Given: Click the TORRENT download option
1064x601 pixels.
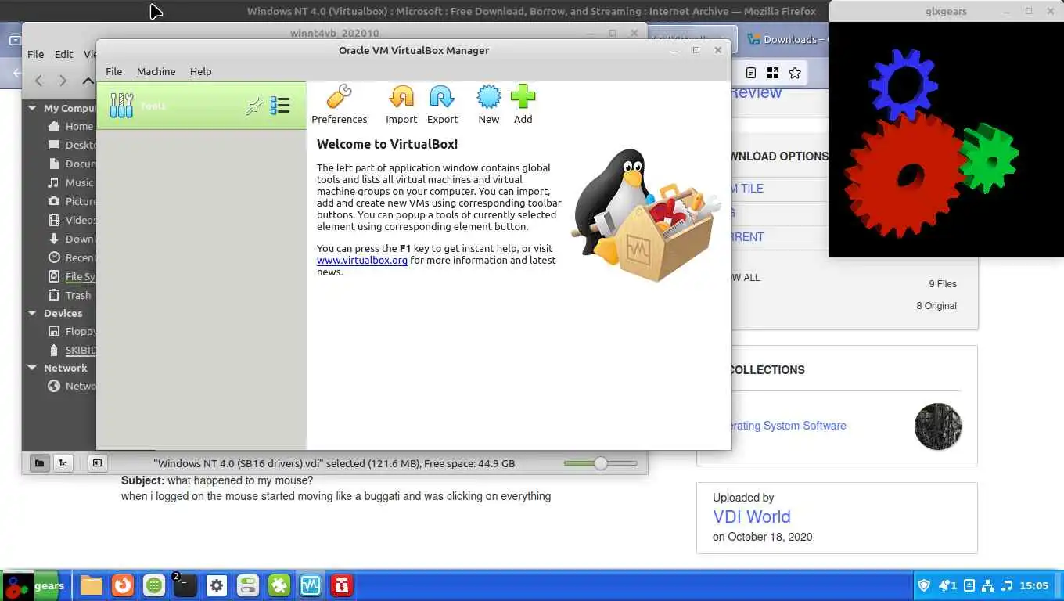Looking at the screenshot, I should pyautogui.click(x=747, y=236).
